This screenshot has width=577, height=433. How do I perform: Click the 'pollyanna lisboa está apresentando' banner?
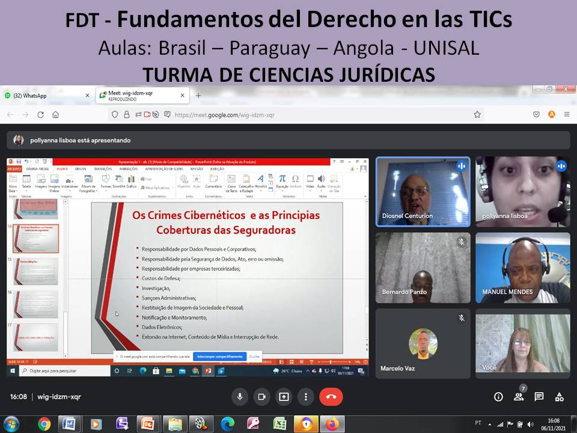pyautogui.click(x=288, y=140)
